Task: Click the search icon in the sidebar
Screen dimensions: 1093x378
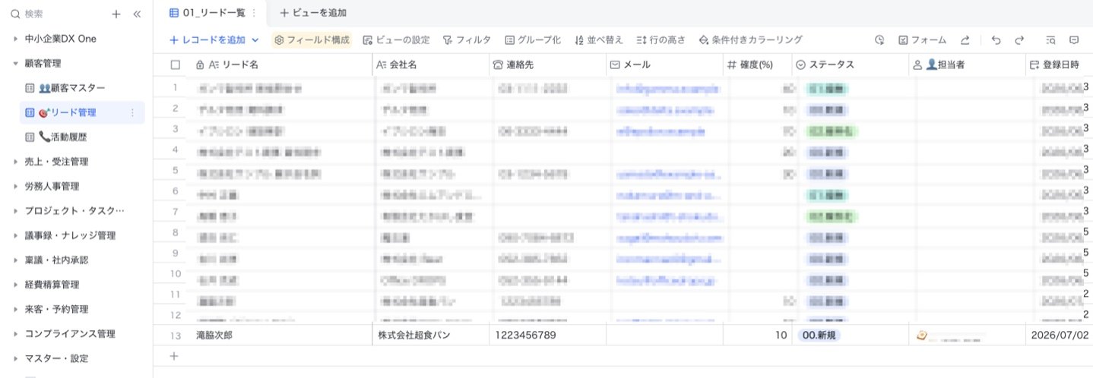Action: pos(15,14)
